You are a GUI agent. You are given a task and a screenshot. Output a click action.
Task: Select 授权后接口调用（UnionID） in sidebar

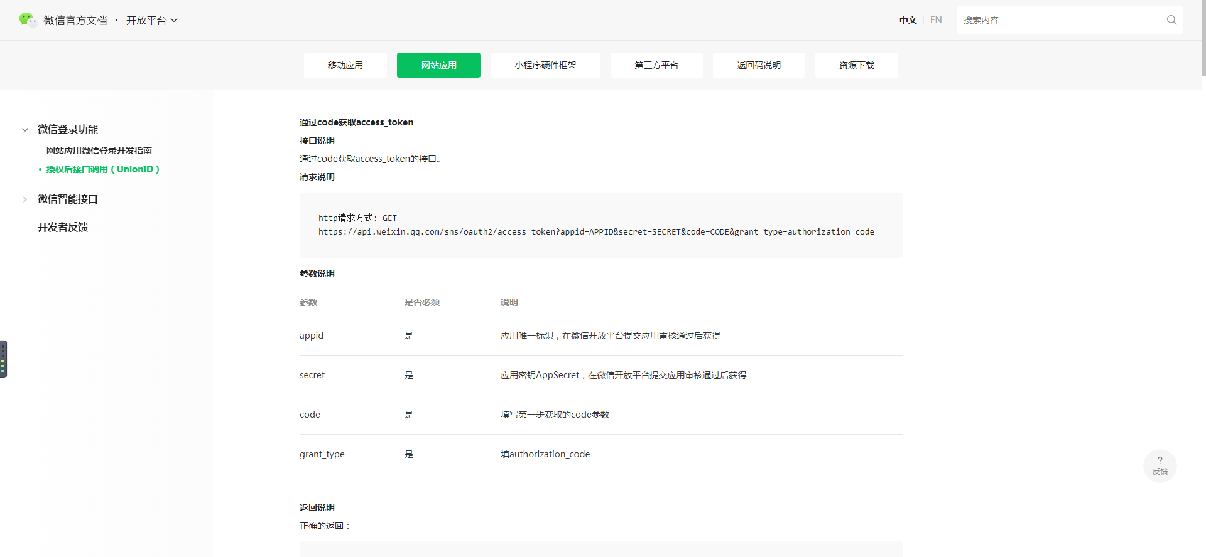point(103,169)
